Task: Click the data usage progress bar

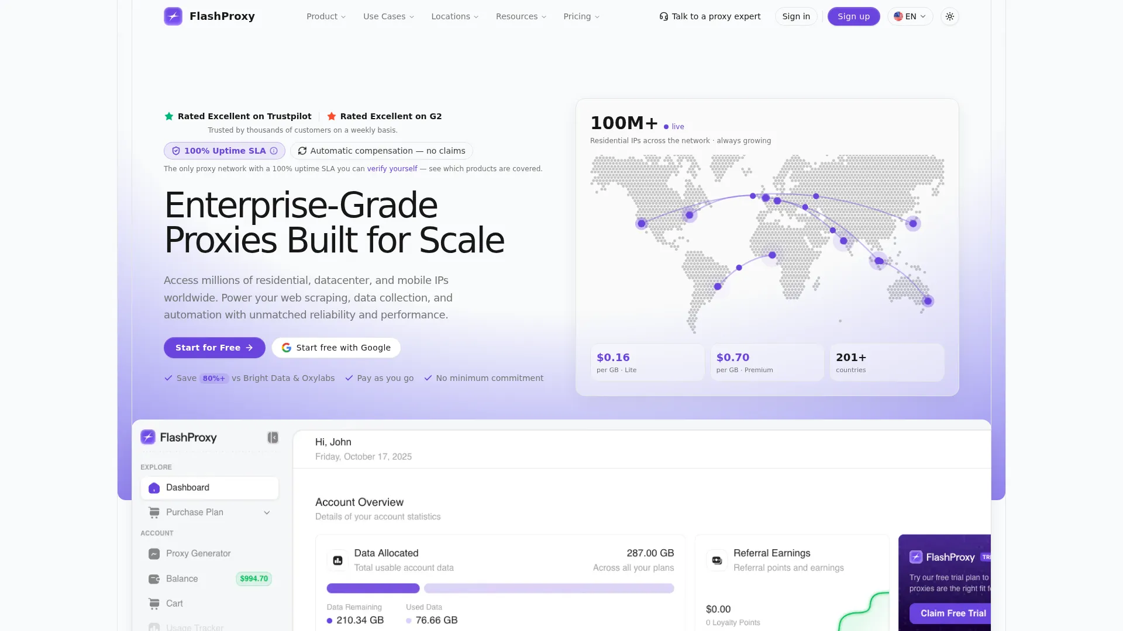Action: coord(500,588)
